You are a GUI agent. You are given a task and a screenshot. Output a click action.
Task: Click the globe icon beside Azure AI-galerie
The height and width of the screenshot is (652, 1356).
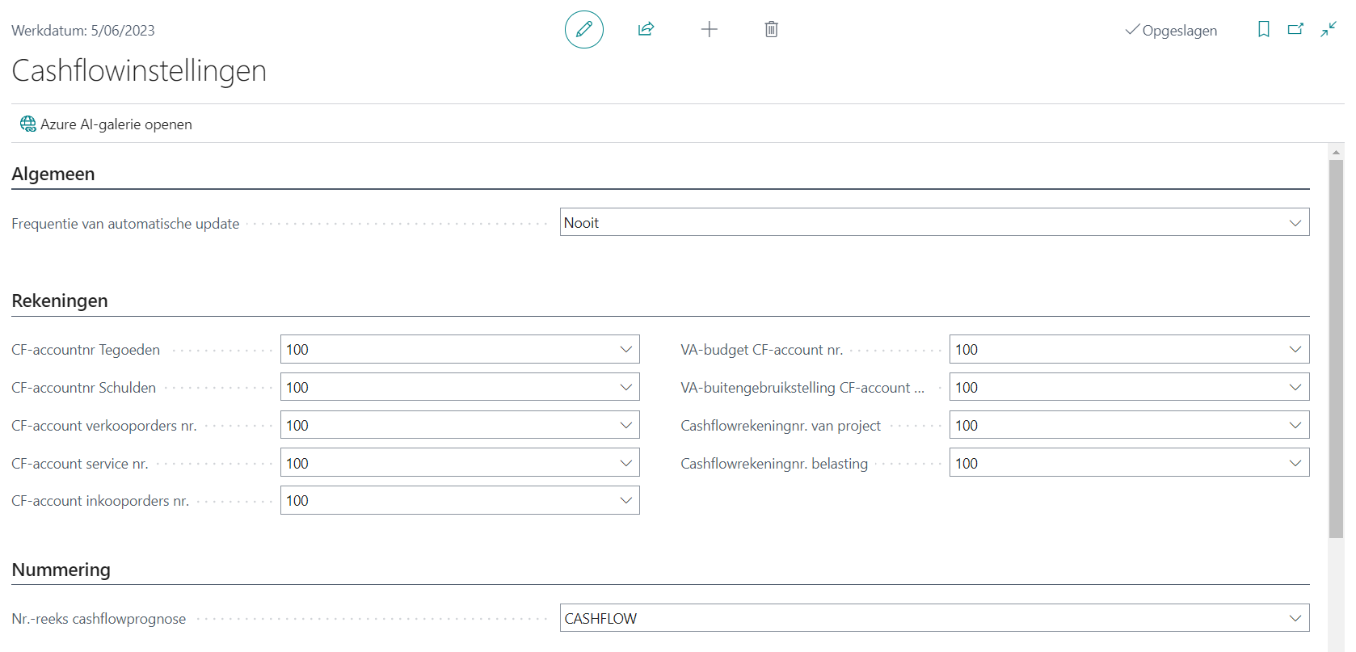[27, 124]
